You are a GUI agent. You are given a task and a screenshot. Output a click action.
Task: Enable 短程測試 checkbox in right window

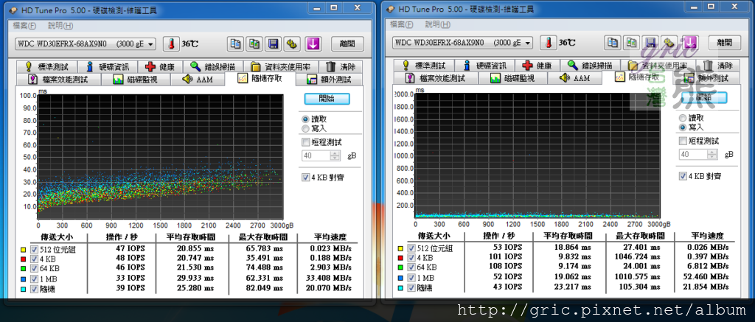[682, 141]
